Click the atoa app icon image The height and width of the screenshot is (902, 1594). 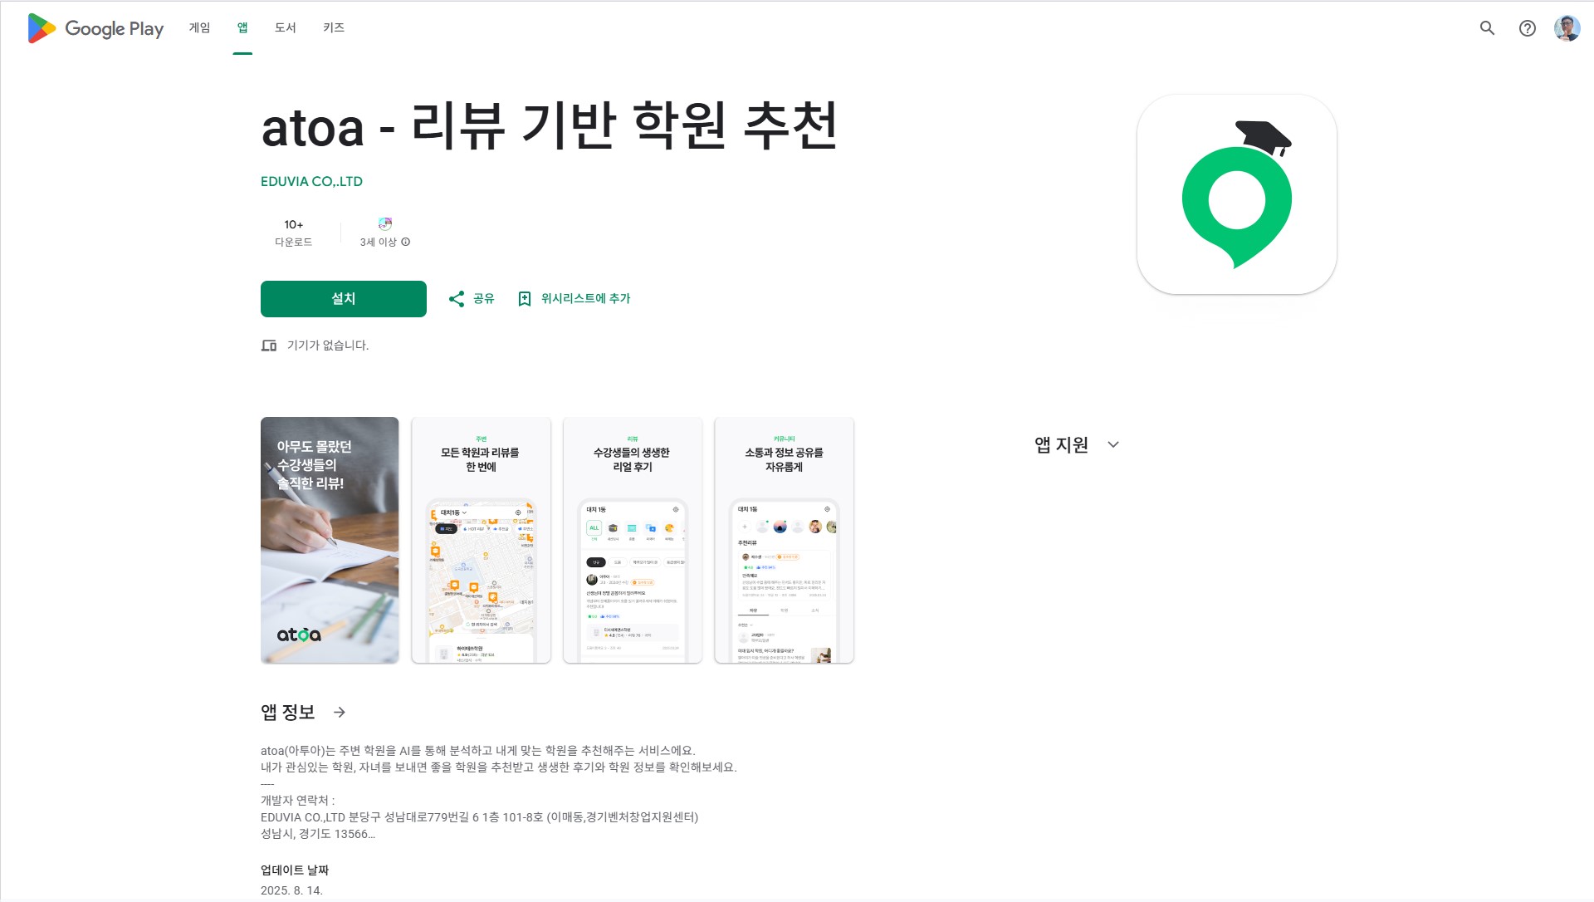(x=1236, y=194)
